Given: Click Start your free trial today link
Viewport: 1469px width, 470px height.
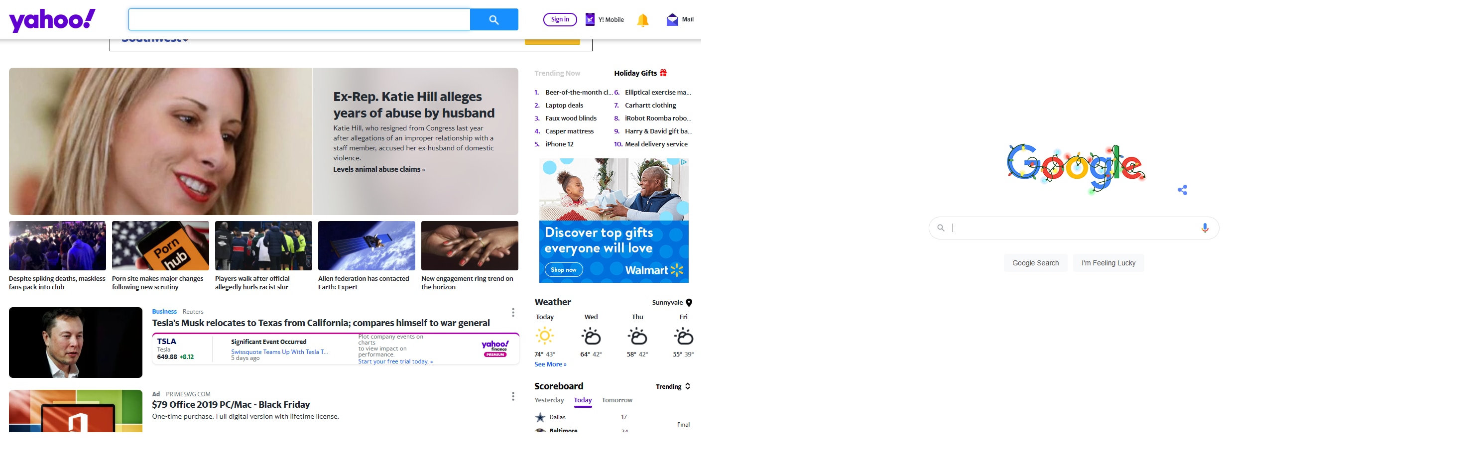Looking at the screenshot, I should (395, 361).
